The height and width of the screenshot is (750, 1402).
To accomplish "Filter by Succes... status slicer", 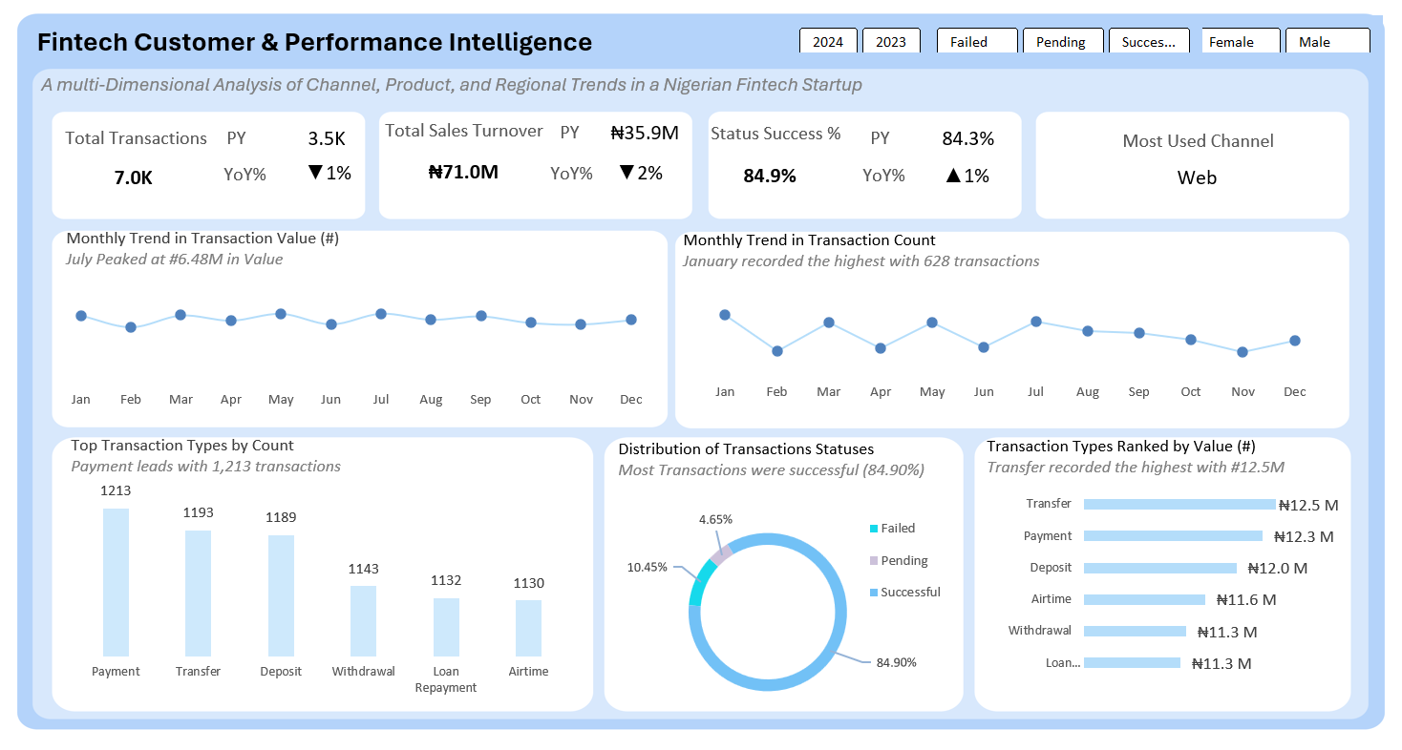I will pyautogui.click(x=1149, y=41).
